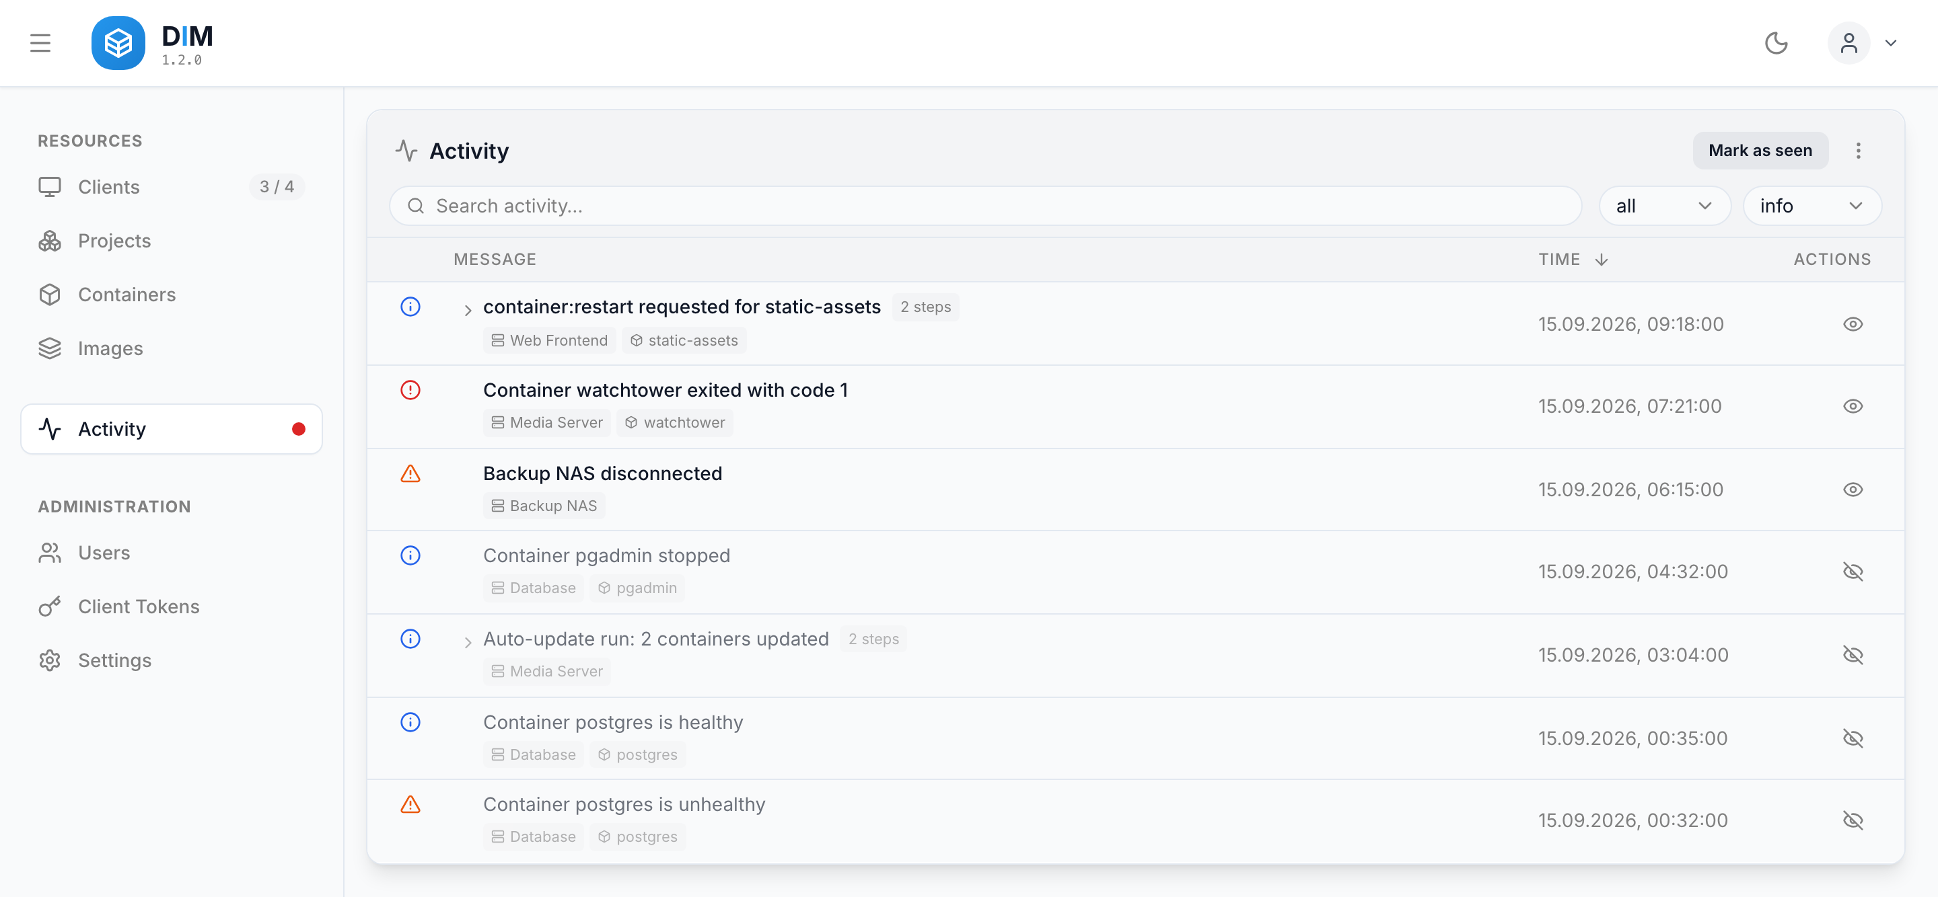Open Clients in the sidebar
The image size is (1938, 897).
(172, 186)
